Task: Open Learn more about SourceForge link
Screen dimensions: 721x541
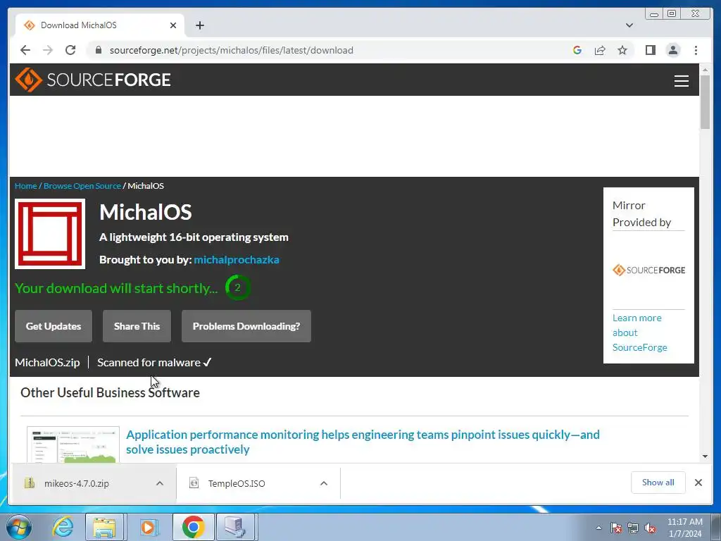Action: coord(639,332)
